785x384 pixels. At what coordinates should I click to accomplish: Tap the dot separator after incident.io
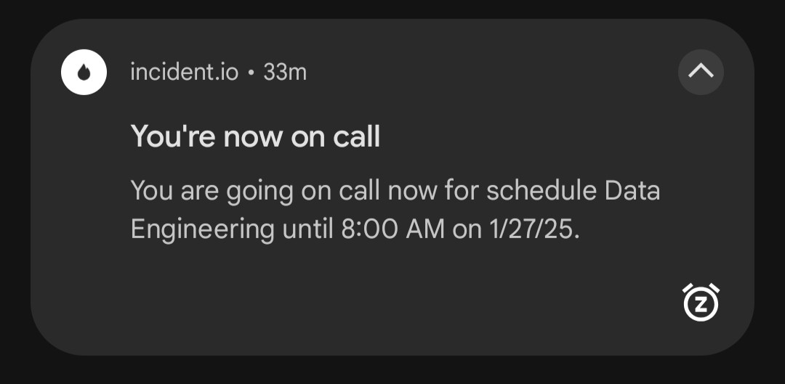point(251,73)
